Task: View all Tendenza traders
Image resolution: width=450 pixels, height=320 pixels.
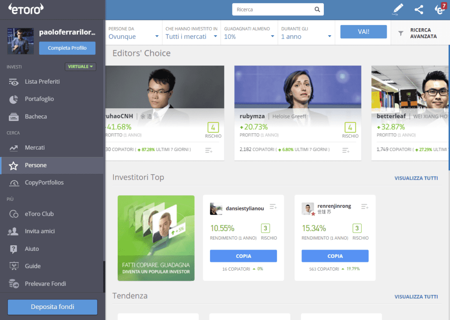Action: click(x=416, y=297)
